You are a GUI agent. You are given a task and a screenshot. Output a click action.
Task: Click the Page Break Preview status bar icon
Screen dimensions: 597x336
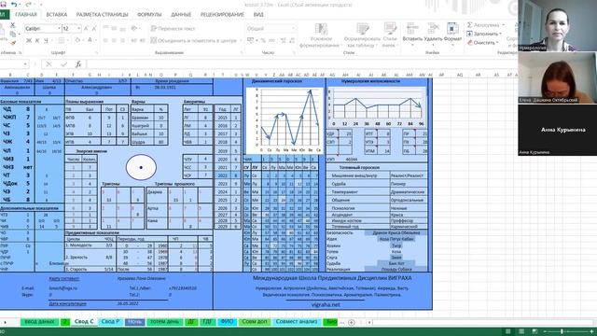[535, 331]
